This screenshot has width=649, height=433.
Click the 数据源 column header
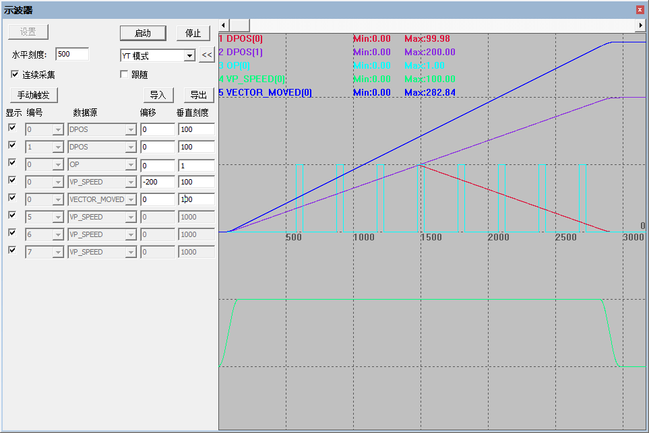[86, 112]
